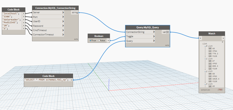This screenshot has height=110, width=233.
Task: Click the value 'XP62' in Watch list
Action: [215, 76]
